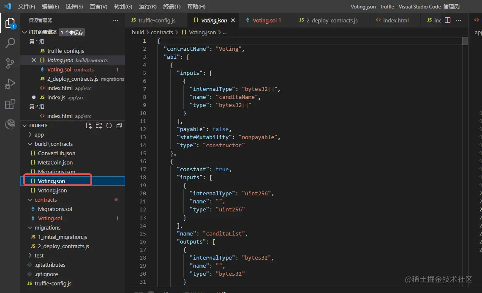Open the 文件(F) menu
Screen dimensions: 482x293
[x=27, y=6]
